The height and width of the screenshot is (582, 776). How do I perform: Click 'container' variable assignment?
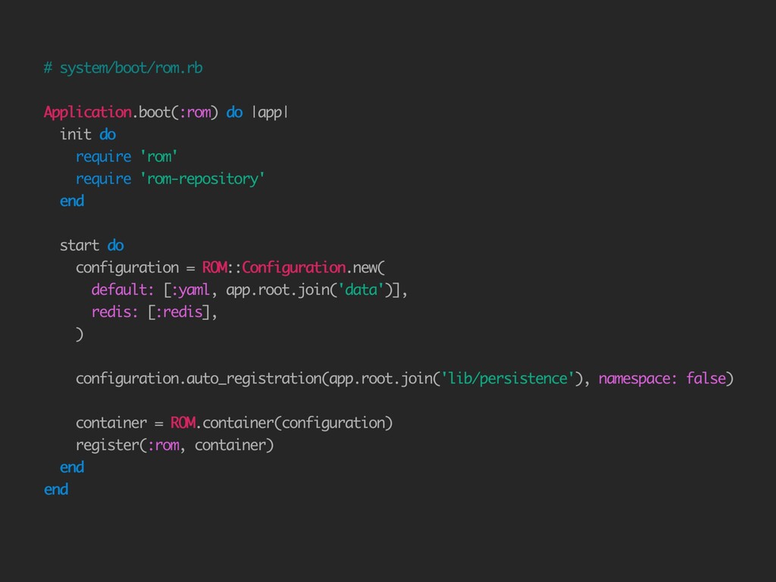tap(111, 423)
